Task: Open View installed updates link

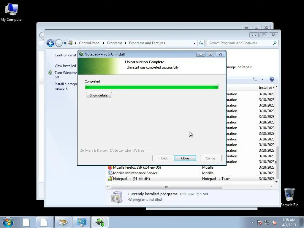Action: pyautogui.click(x=65, y=66)
